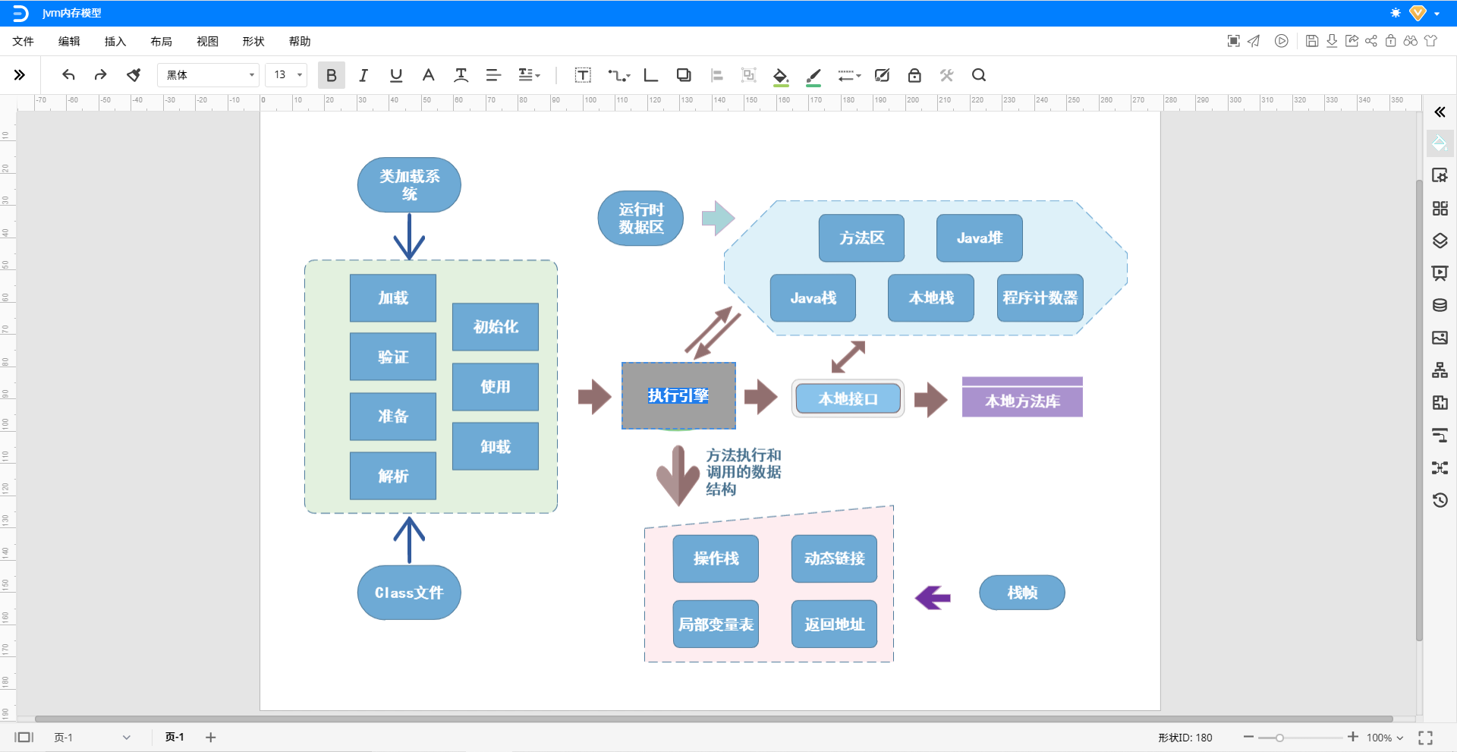The height and width of the screenshot is (752, 1457).
Task: Open the 视图 menu
Action: point(207,42)
